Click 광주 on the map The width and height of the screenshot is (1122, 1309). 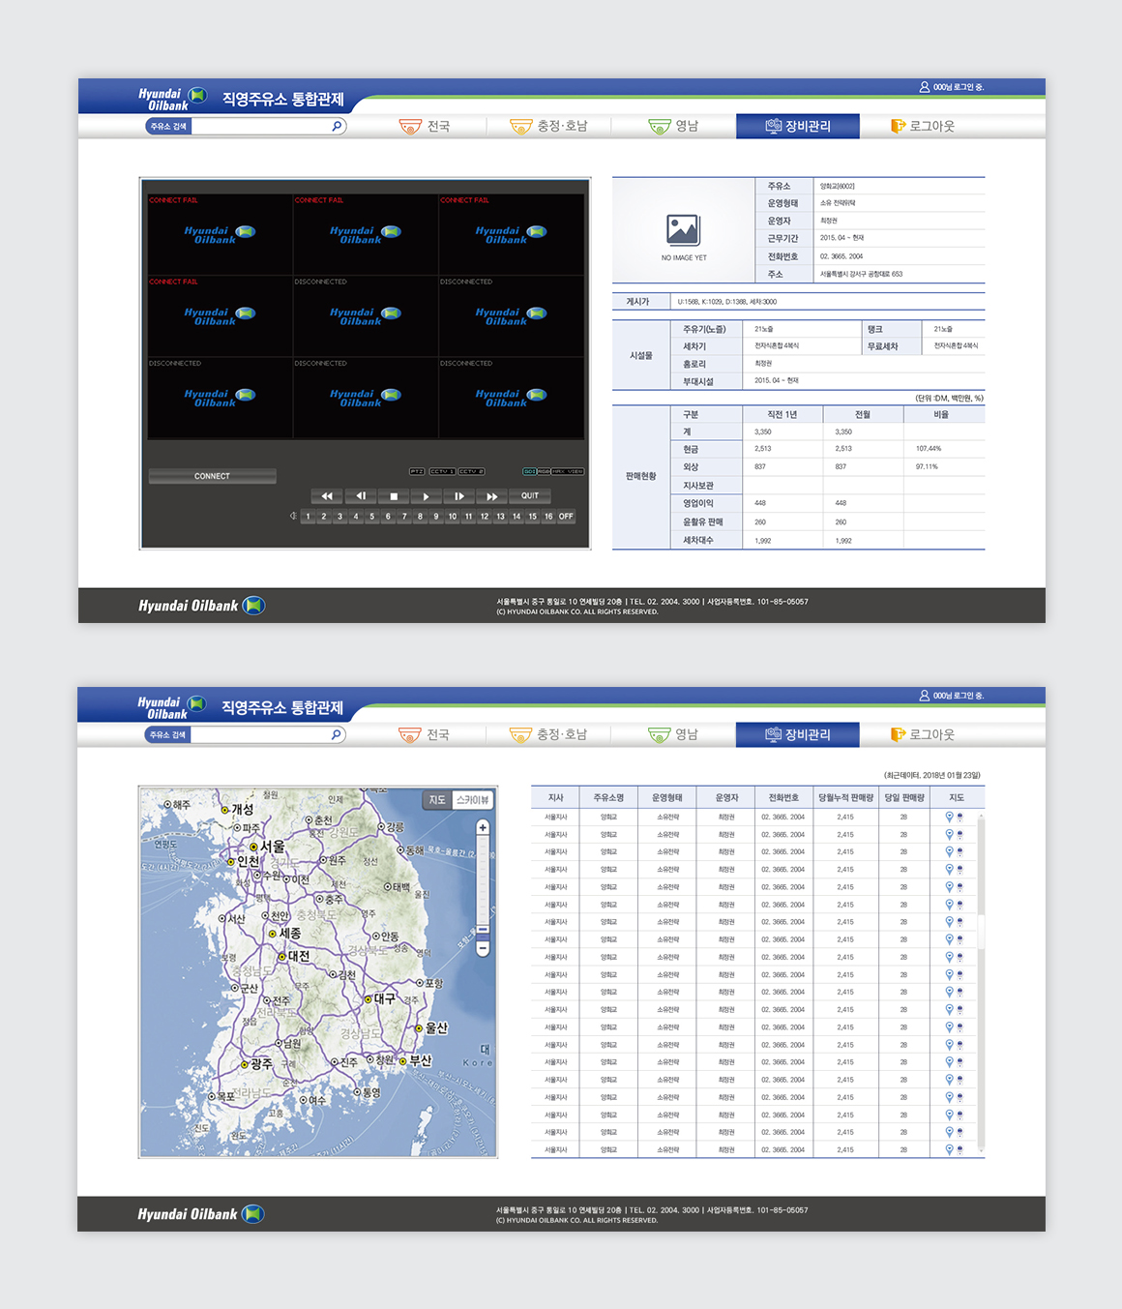click(256, 1063)
